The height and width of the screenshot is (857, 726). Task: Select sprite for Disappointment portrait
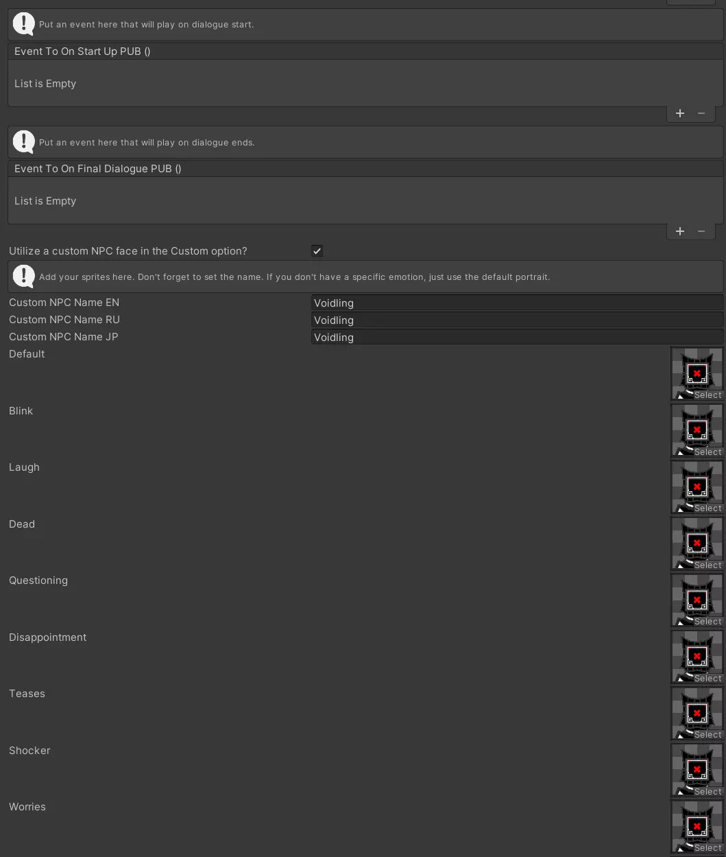707,679
